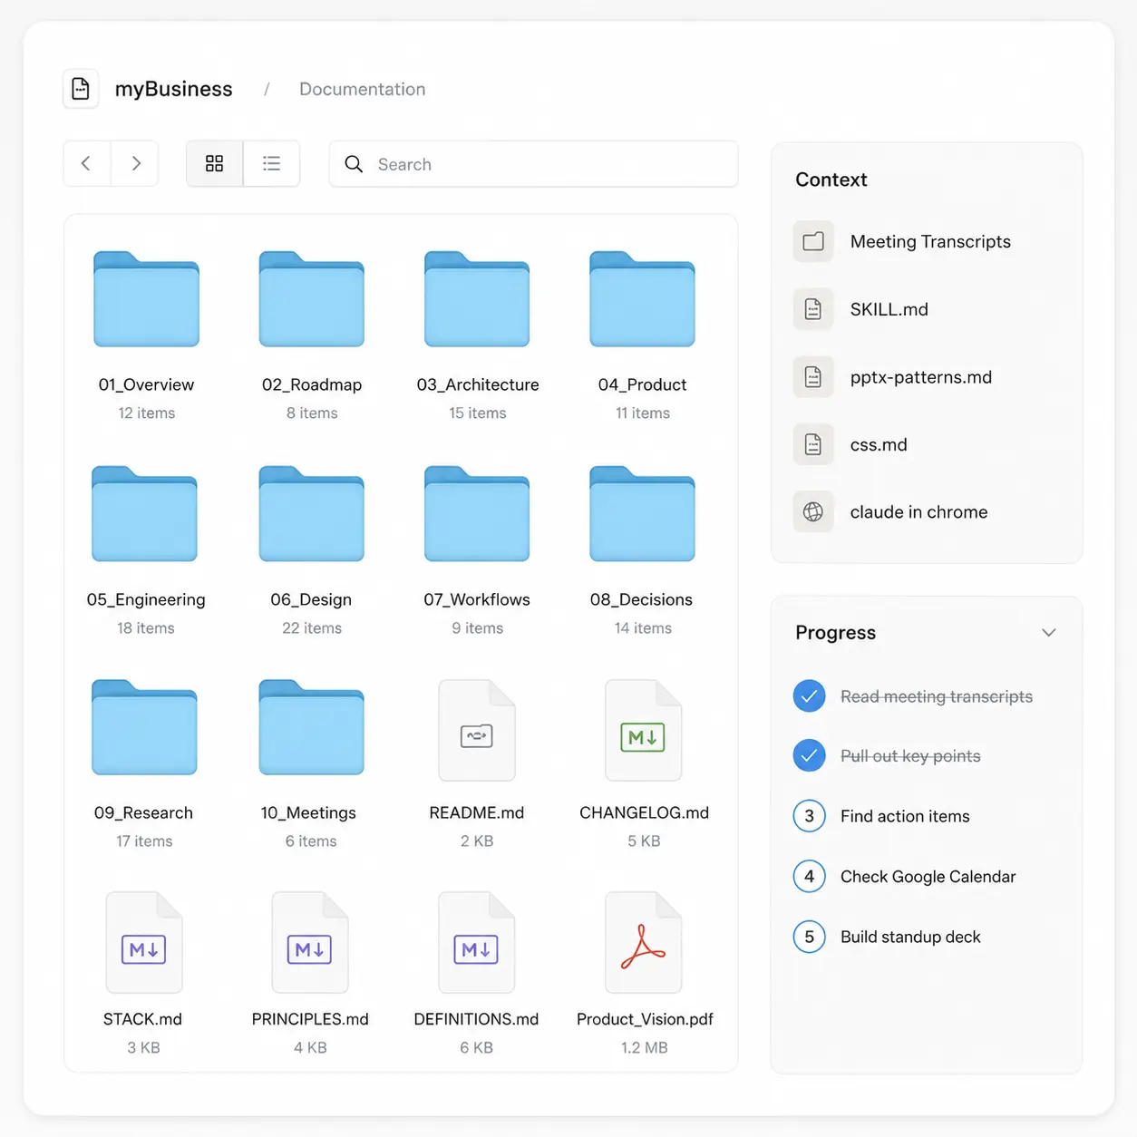Click the Find action items text
Screen dimensions: 1137x1137
pos(905,816)
